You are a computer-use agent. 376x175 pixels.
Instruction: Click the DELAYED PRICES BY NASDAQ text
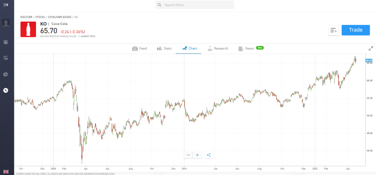pos(58,36)
